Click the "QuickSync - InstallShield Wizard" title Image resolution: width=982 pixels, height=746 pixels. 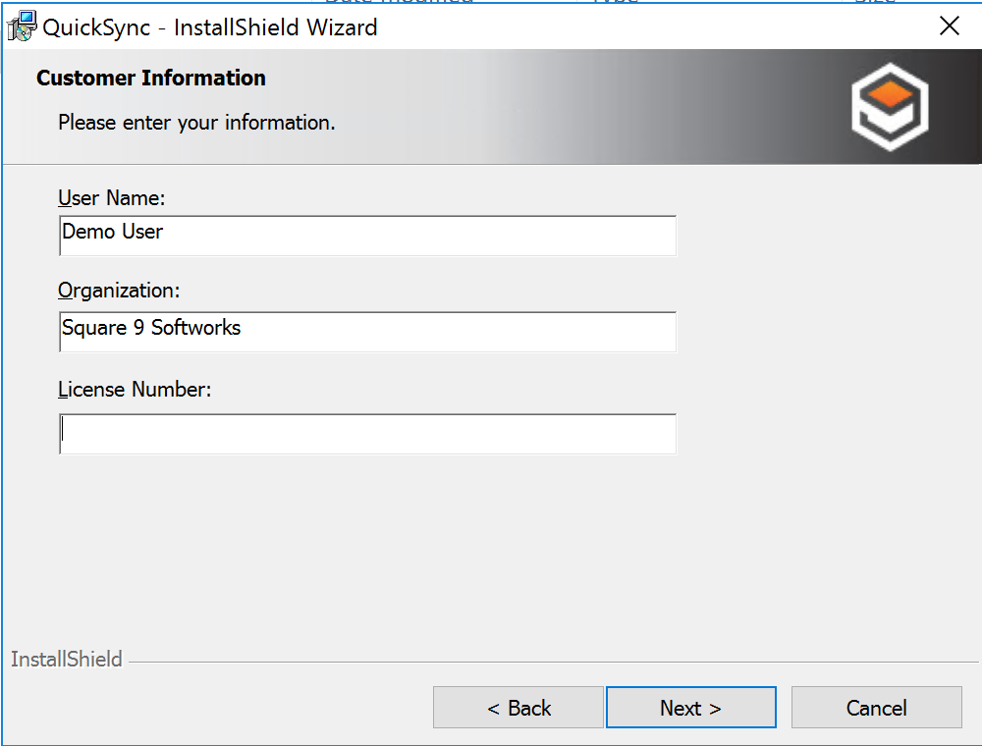[x=210, y=27]
